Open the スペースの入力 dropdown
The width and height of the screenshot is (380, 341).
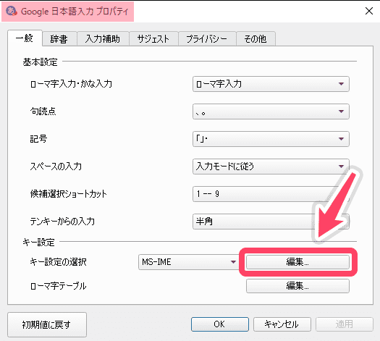271,167
